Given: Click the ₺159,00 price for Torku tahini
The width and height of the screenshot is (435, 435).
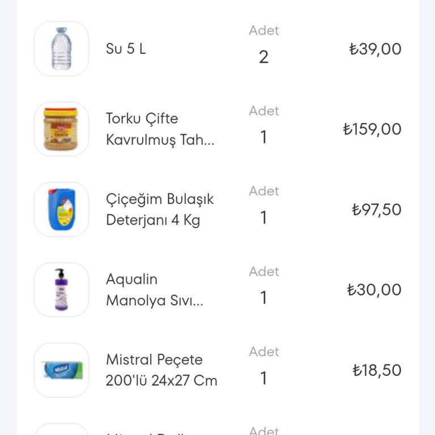Looking at the screenshot, I should coord(372,129).
